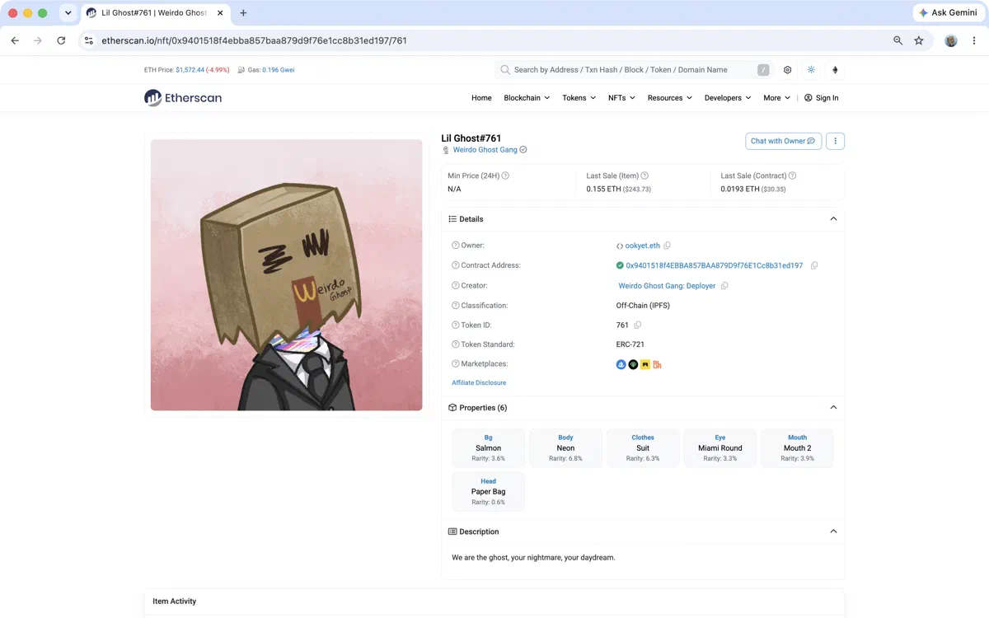Screen dimensions: 989x618
Task: Click the slash shortcut key icon in search
Action: pos(763,70)
